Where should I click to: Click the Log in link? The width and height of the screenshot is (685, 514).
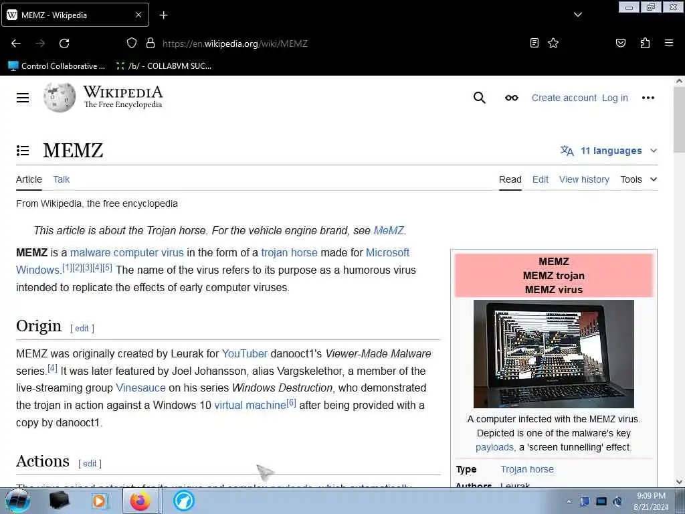[615, 98]
